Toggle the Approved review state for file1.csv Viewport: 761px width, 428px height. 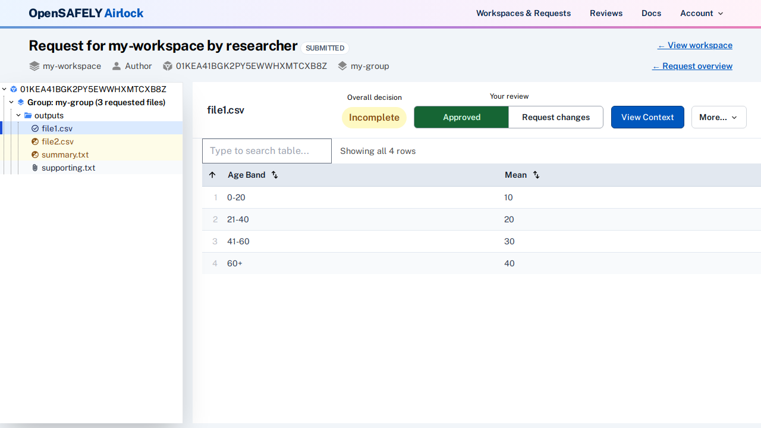click(461, 117)
